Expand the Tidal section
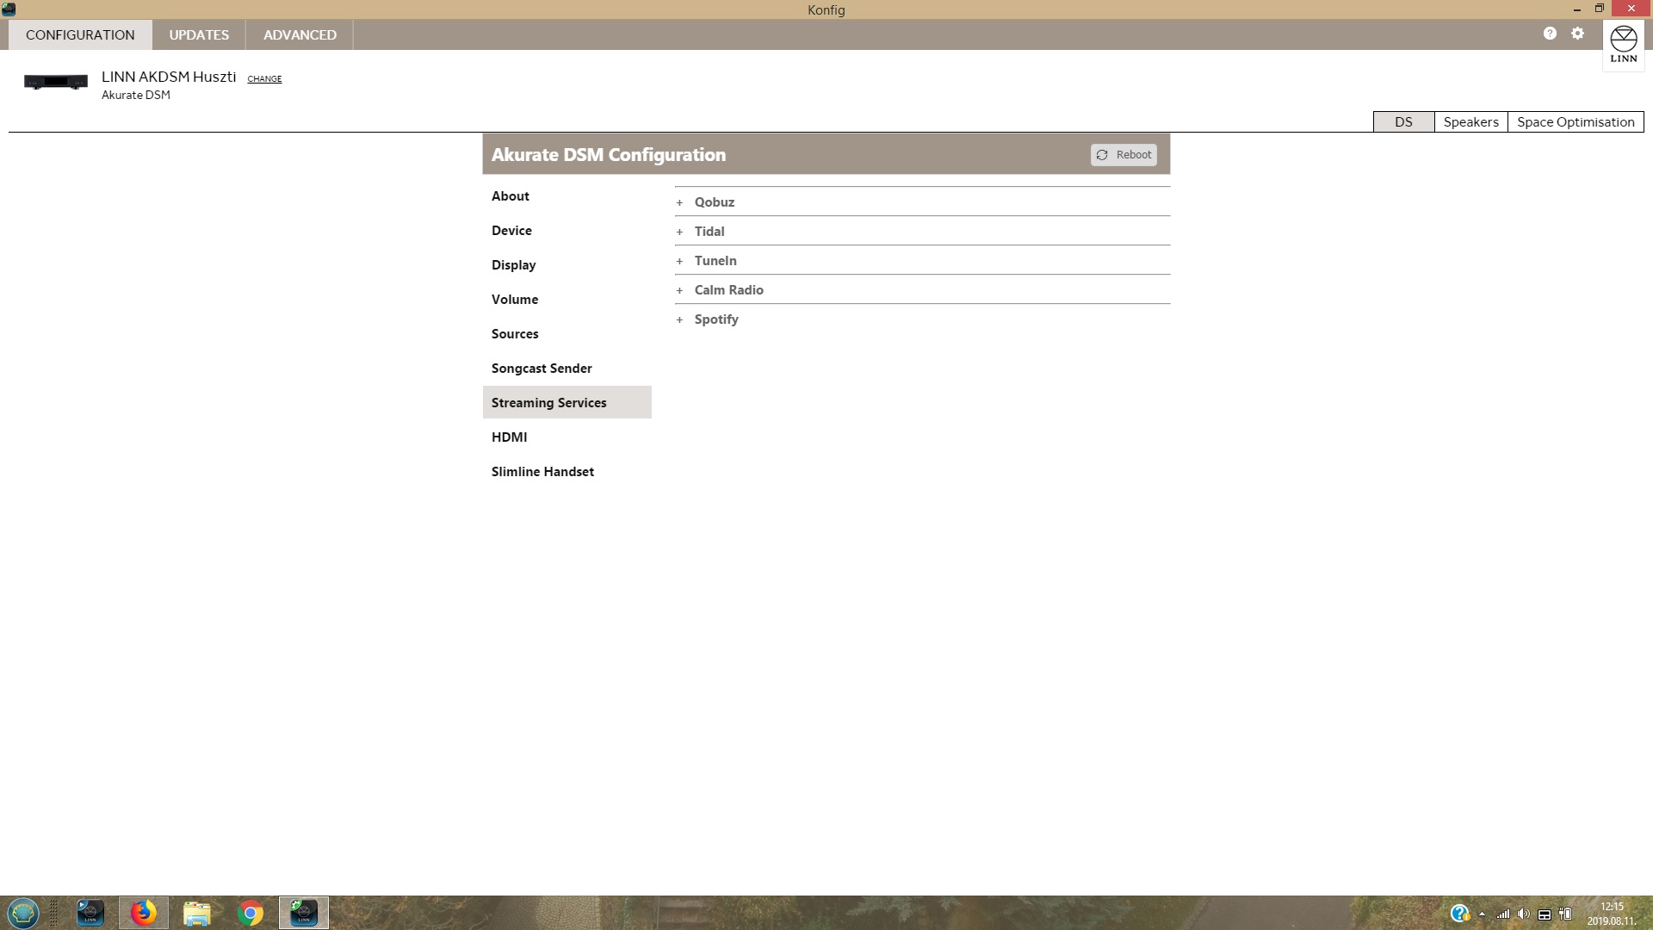The width and height of the screenshot is (1653, 930). 709,232
